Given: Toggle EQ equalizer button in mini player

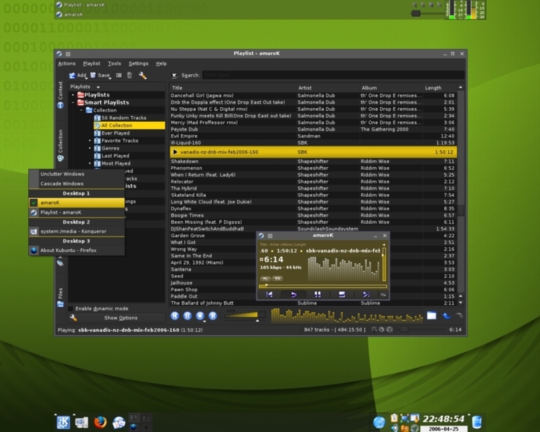Looking at the screenshot, I should 277,278.
